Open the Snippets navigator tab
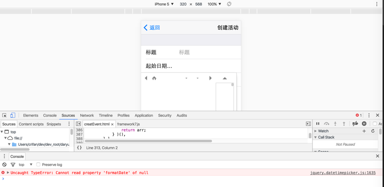The image size is (384, 187). 54,124
